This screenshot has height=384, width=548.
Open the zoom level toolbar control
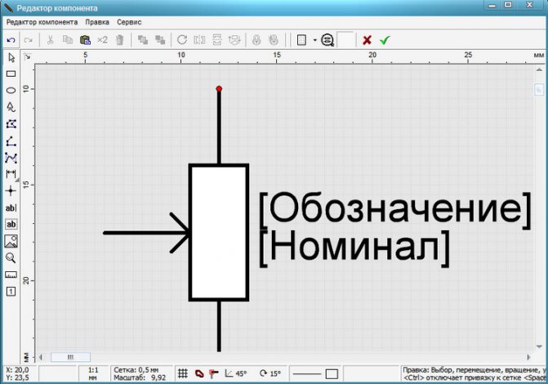click(327, 39)
